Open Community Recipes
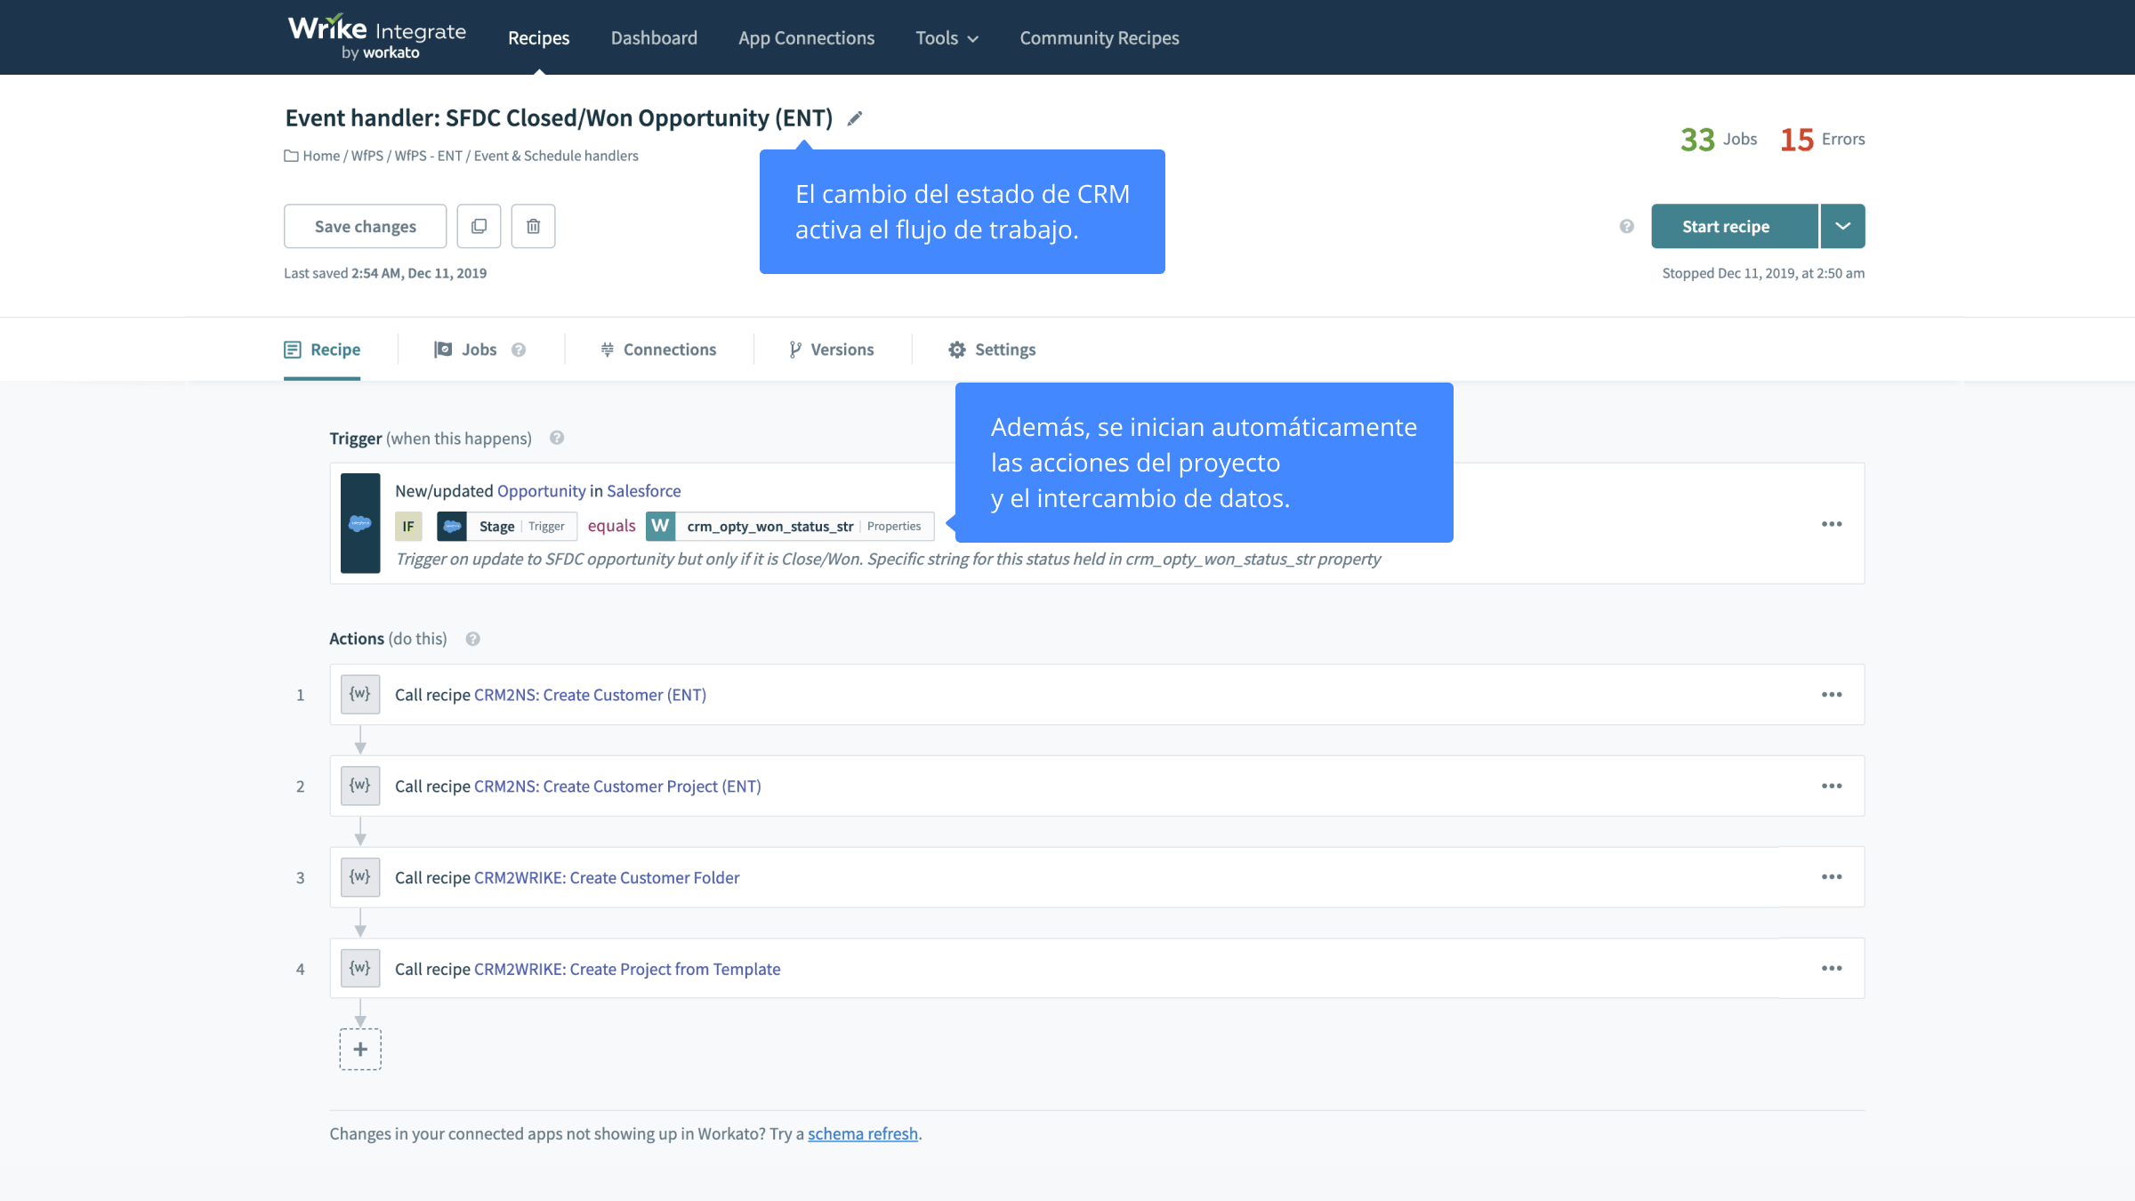The image size is (2135, 1201). pyautogui.click(x=1100, y=37)
